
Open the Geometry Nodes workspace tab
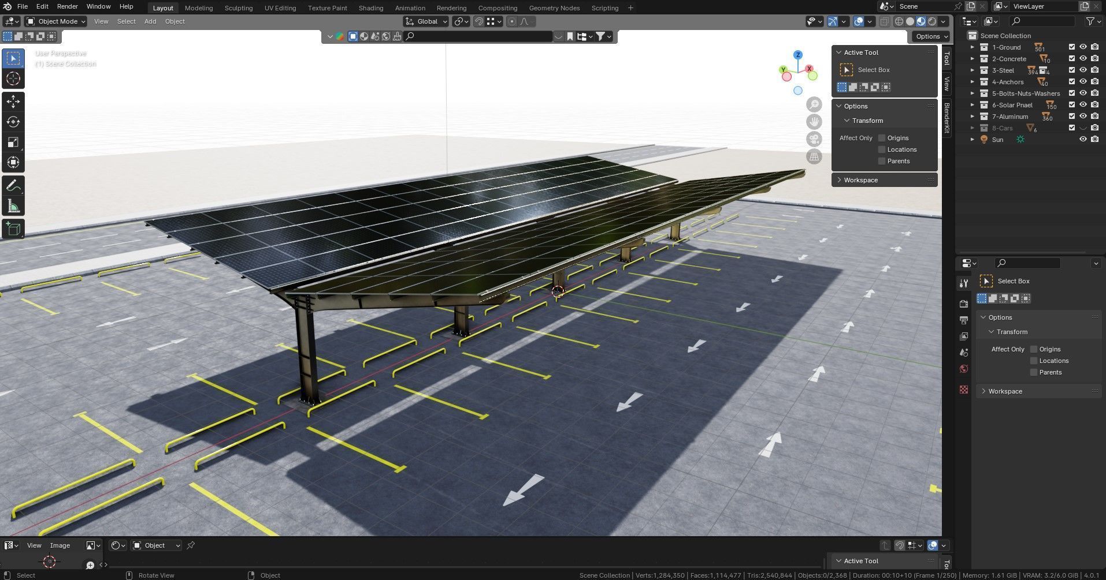coord(554,8)
